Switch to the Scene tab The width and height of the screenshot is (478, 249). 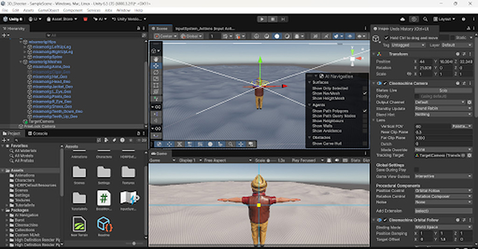pos(160,29)
